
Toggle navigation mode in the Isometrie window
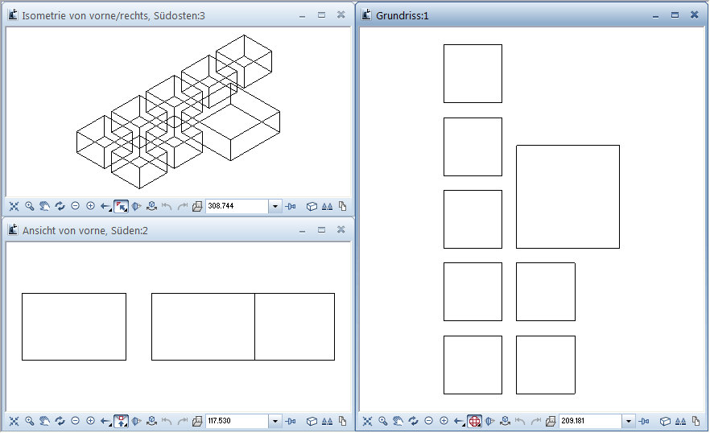151,207
